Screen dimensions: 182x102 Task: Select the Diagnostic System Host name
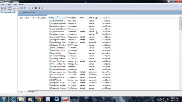tap(59, 88)
